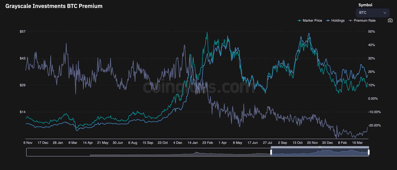
Task: Click the 'Symbol' label text
Action: tap(365, 5)
